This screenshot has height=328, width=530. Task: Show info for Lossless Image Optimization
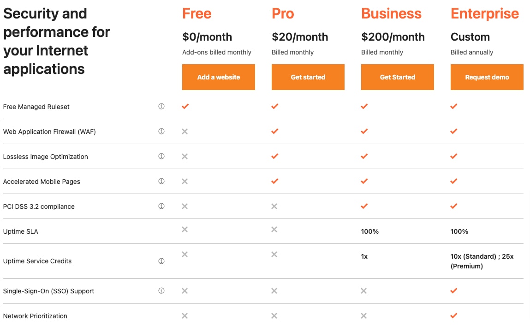pos(161,157)
